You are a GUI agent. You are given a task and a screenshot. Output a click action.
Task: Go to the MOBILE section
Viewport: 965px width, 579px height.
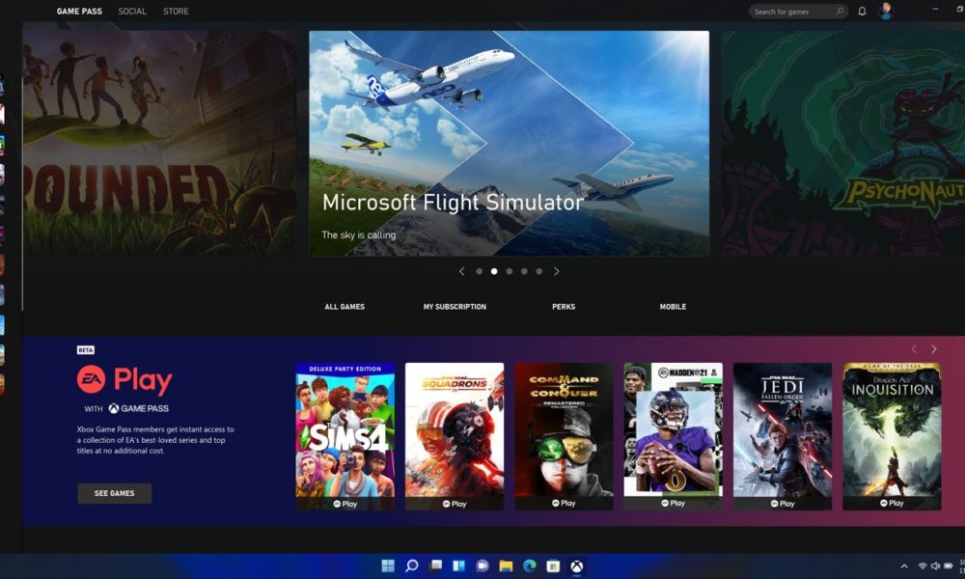[x=673, y=307]
